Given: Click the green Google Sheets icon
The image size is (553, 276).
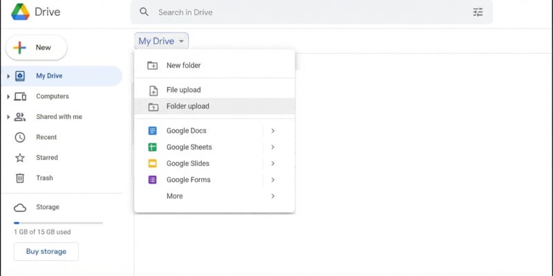Looking at the screenshot, I should pyautogui.click(x=152, y=147).
